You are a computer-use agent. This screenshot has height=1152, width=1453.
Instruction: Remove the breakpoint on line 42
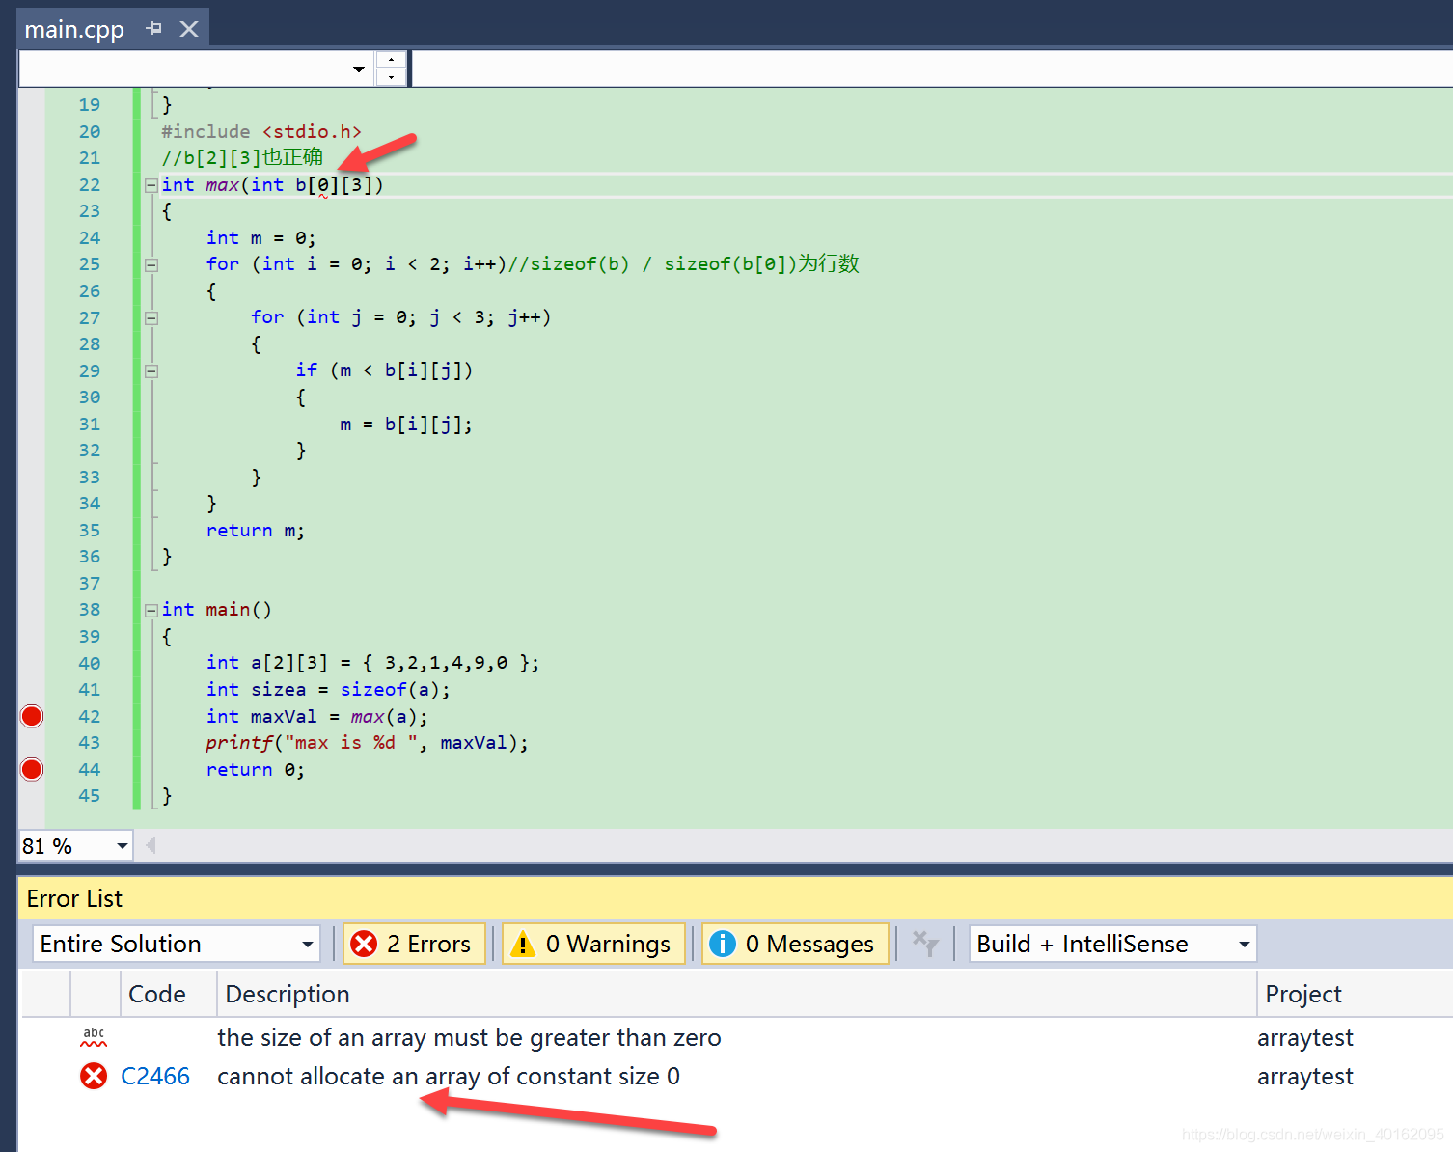click(x=32, y=716)
